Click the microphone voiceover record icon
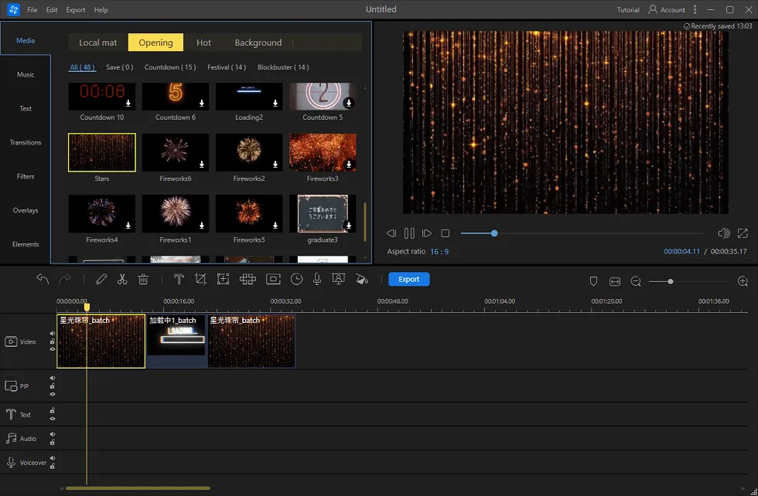The width and height of the screenshot is (758, 496). tap(317, 280)
